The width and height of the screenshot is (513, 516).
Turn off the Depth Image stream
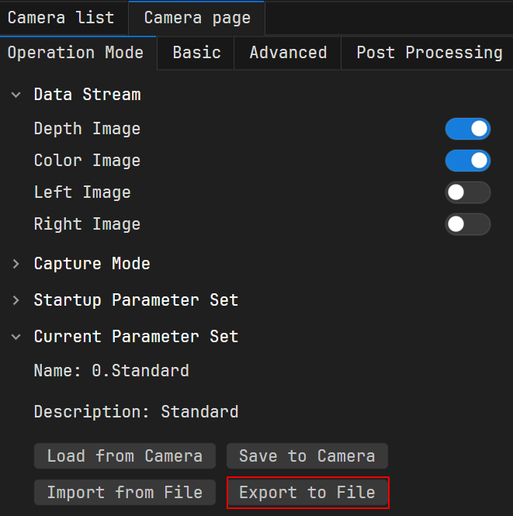coord(467,129)
